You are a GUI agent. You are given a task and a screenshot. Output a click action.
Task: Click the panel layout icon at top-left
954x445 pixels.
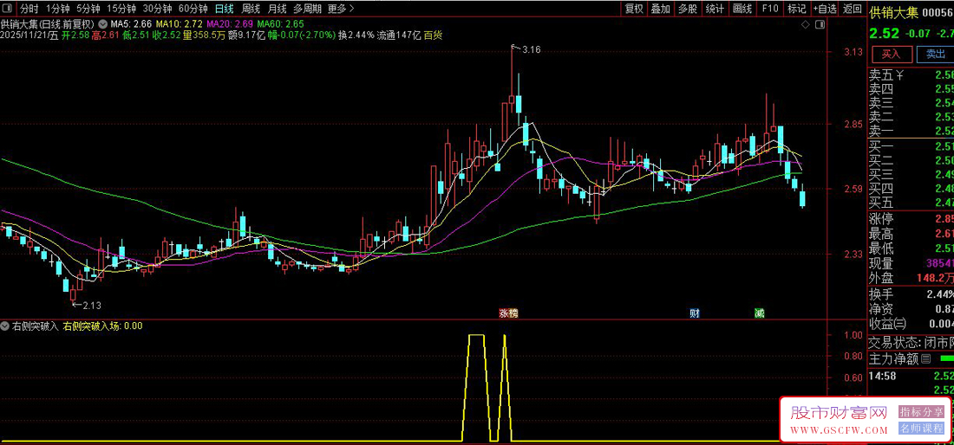coord(8,9)
